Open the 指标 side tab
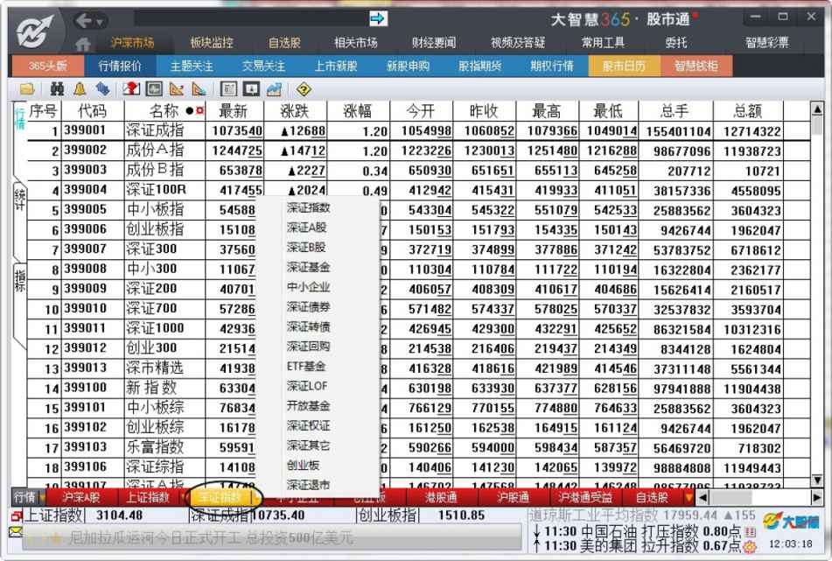Viewport: 832px width, 561px height. (19, 280)
